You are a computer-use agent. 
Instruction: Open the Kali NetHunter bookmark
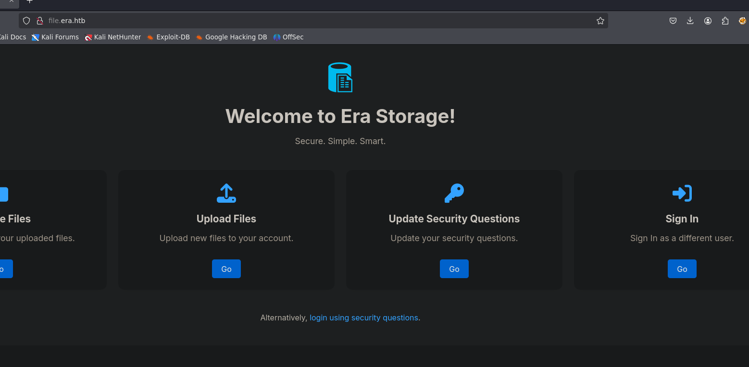coord(113,37)
